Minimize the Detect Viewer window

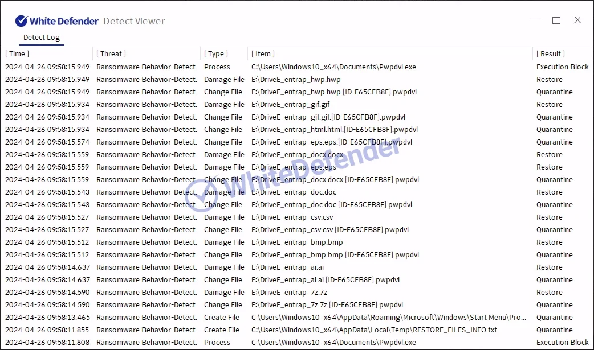coord(535,20)
